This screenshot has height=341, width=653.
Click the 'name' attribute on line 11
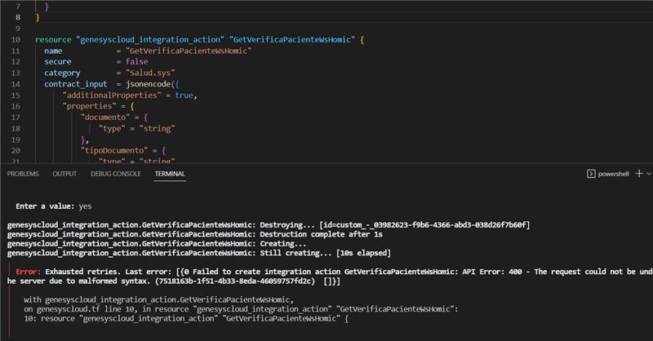pyautogui.click(x=53, y=51)
